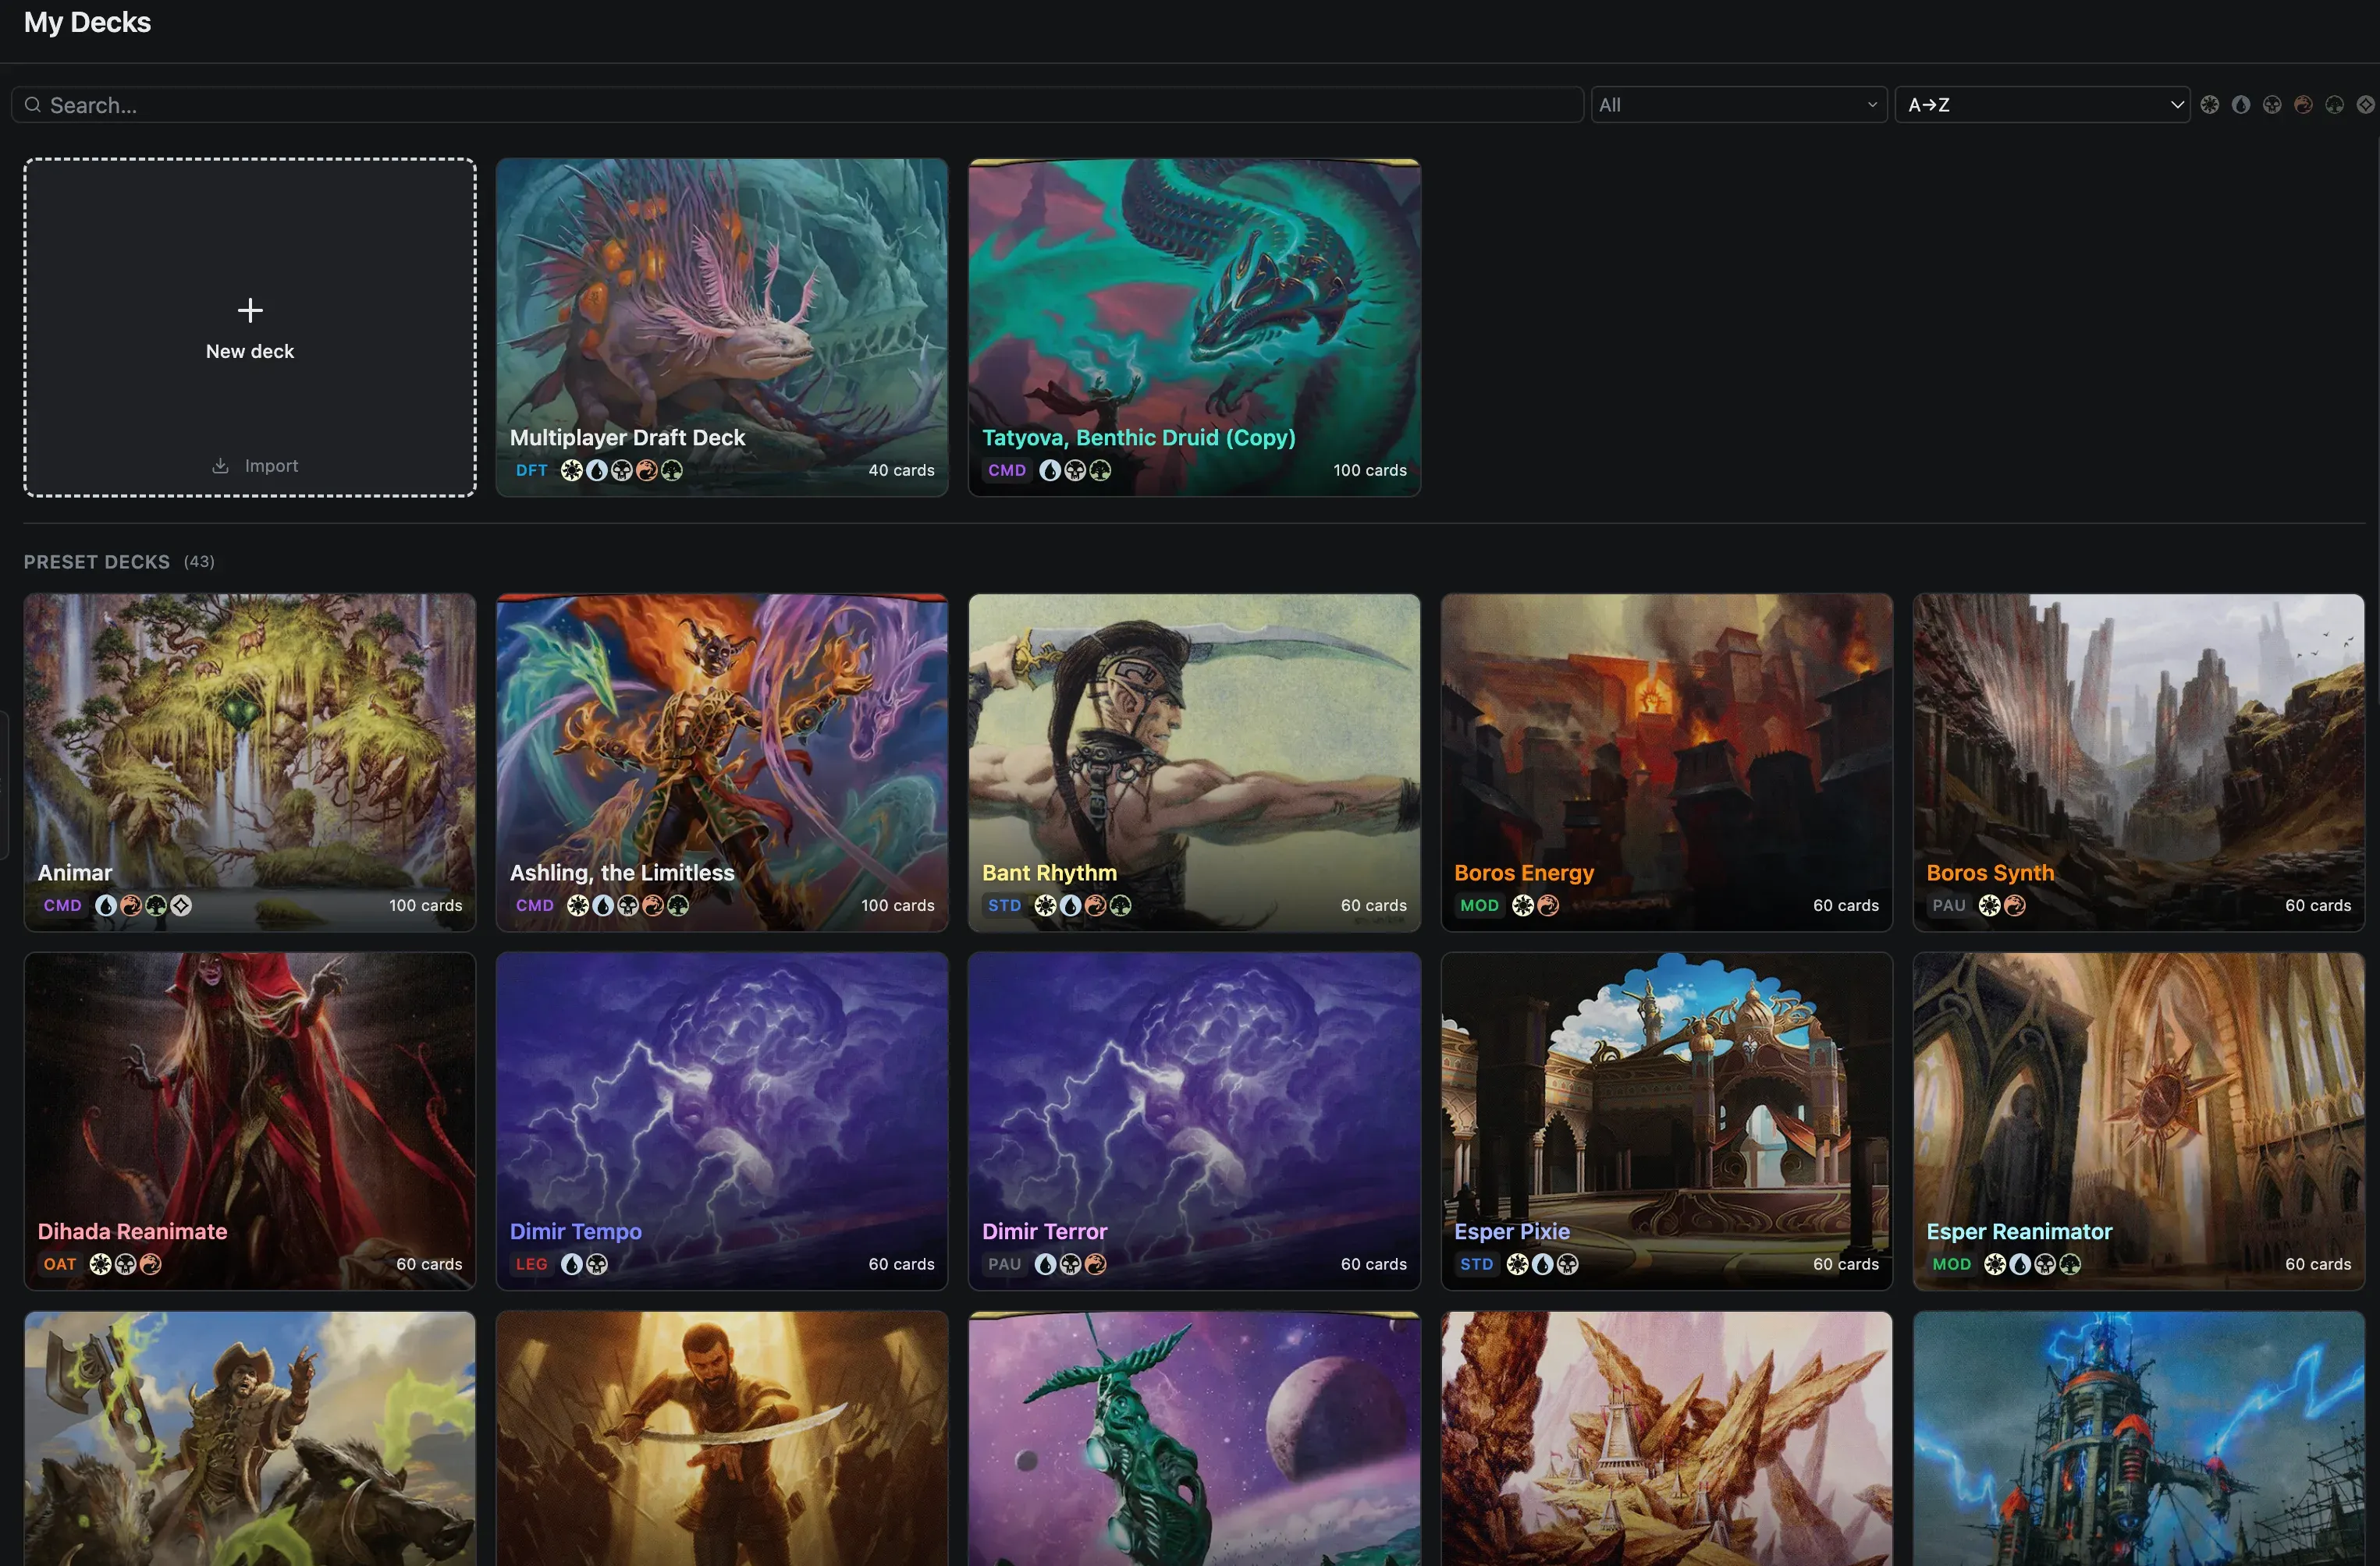Click the blue mana symbol on Dimir Tempo
Screen dimensions: 2380x1566
point(571,1264)
